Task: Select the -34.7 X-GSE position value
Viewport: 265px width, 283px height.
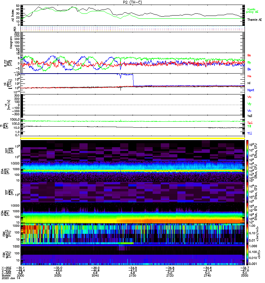Action: click(245, 268)
